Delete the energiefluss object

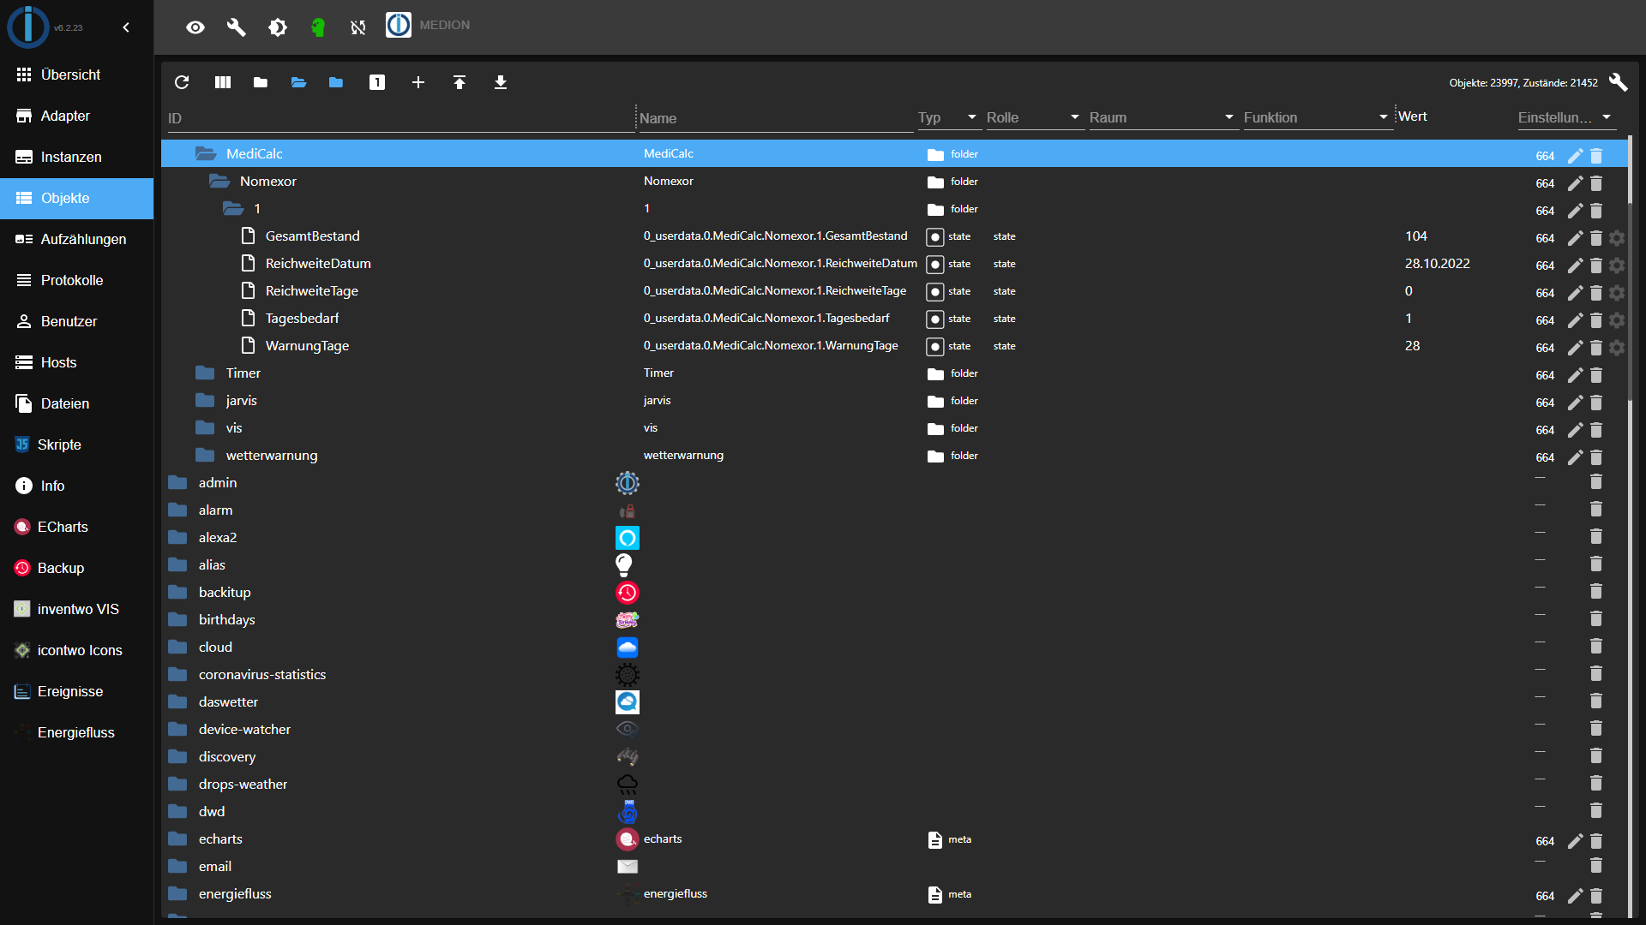click(x=1596, y=896)
